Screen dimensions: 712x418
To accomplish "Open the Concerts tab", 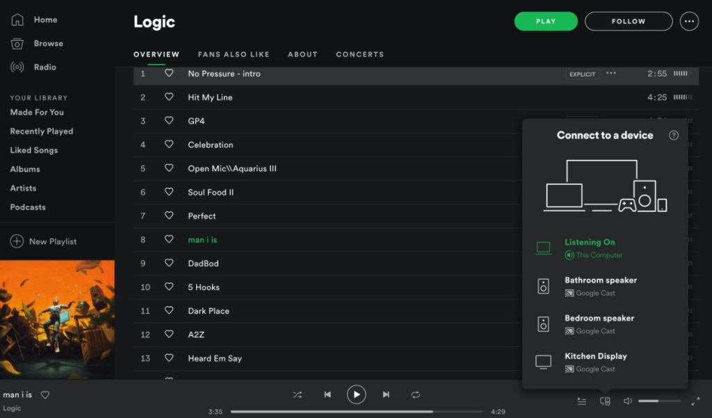I will pos(359,54).
